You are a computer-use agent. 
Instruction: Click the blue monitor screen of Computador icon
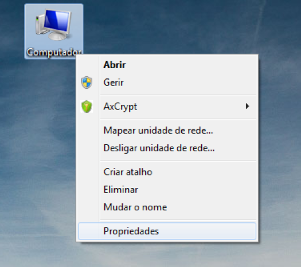(56, 21)
